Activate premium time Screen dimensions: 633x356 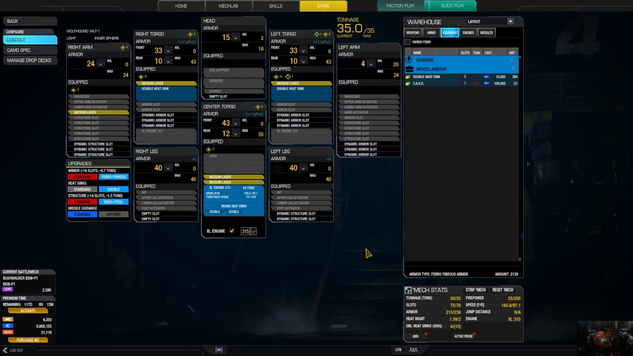[x=28, y=311]
